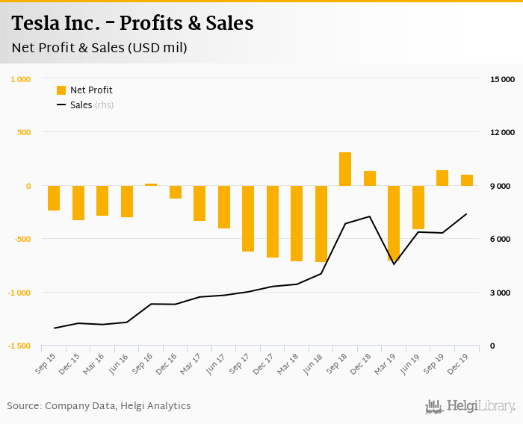Click the Tesla Inc. chart title
The image size is (523, 424).
(133, 23)
